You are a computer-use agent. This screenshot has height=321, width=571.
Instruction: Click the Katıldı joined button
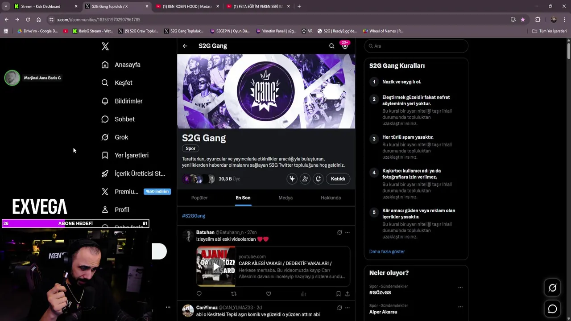(338, 179)
